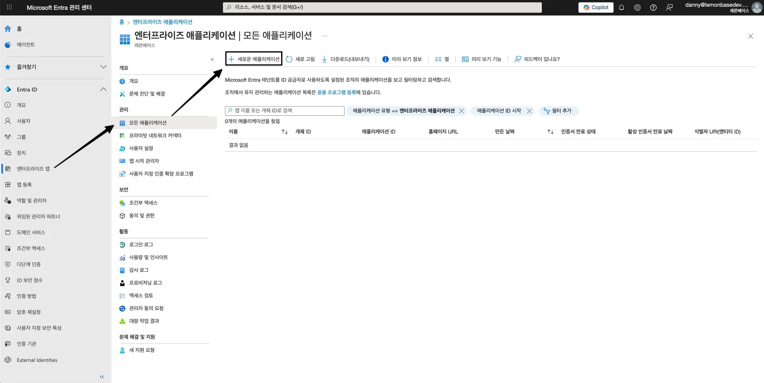This screenshot has width=764, height=383.
Task: Open 역할 및 관리자 in sidebar
Action: 31,201
